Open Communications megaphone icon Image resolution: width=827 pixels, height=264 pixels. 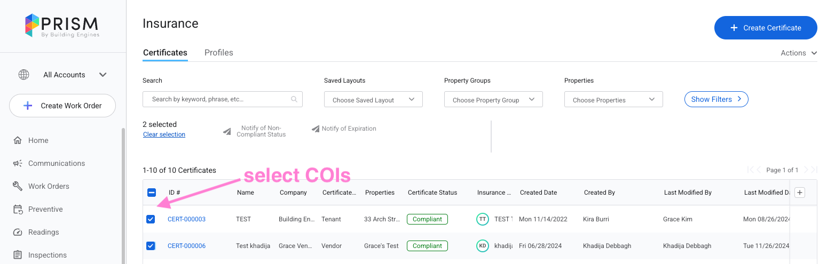(18, 163)
